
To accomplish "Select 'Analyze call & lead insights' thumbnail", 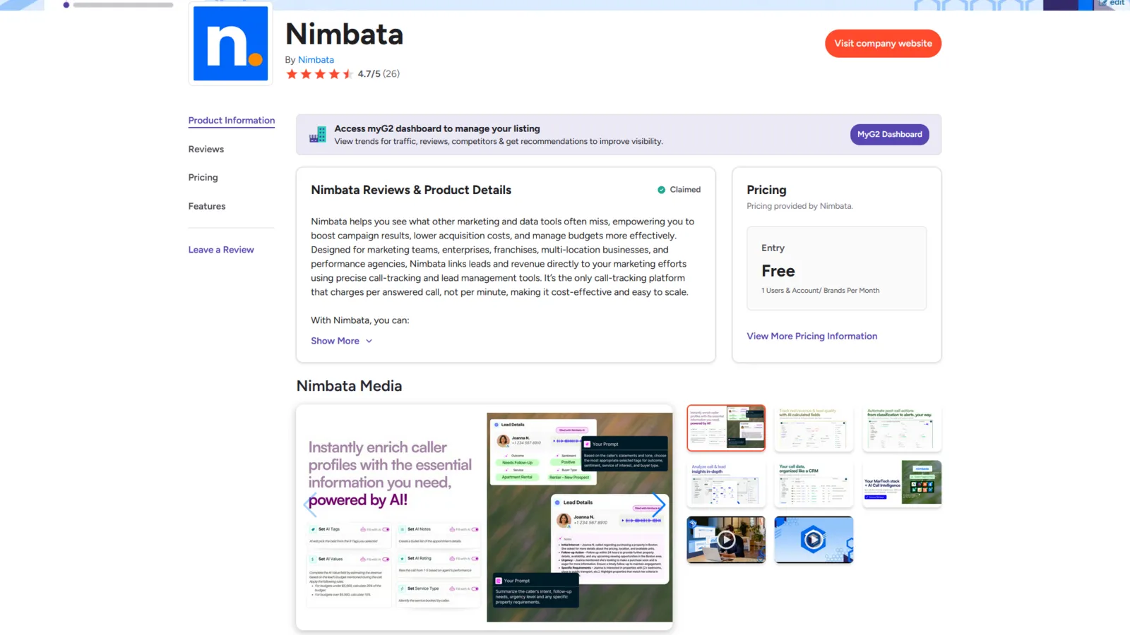I will click(726, 484).
